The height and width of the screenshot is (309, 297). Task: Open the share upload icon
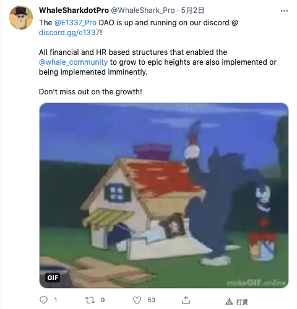coord(186,300)
